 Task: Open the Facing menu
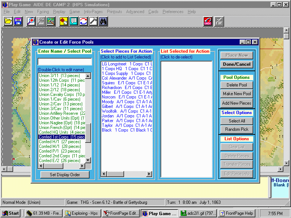[x=43, y=12]
